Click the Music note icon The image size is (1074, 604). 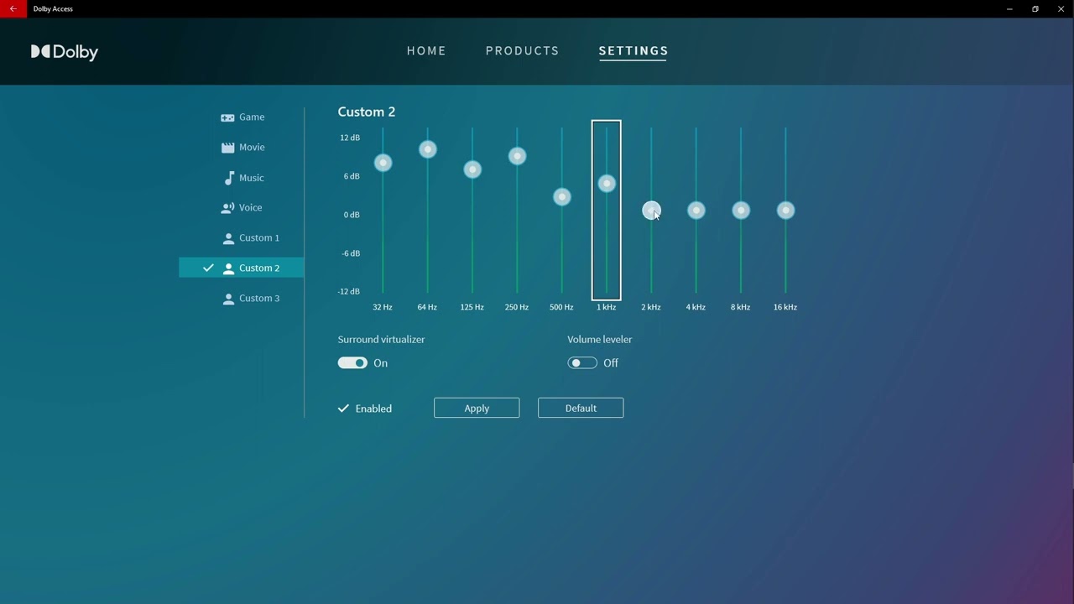point(229,178)
